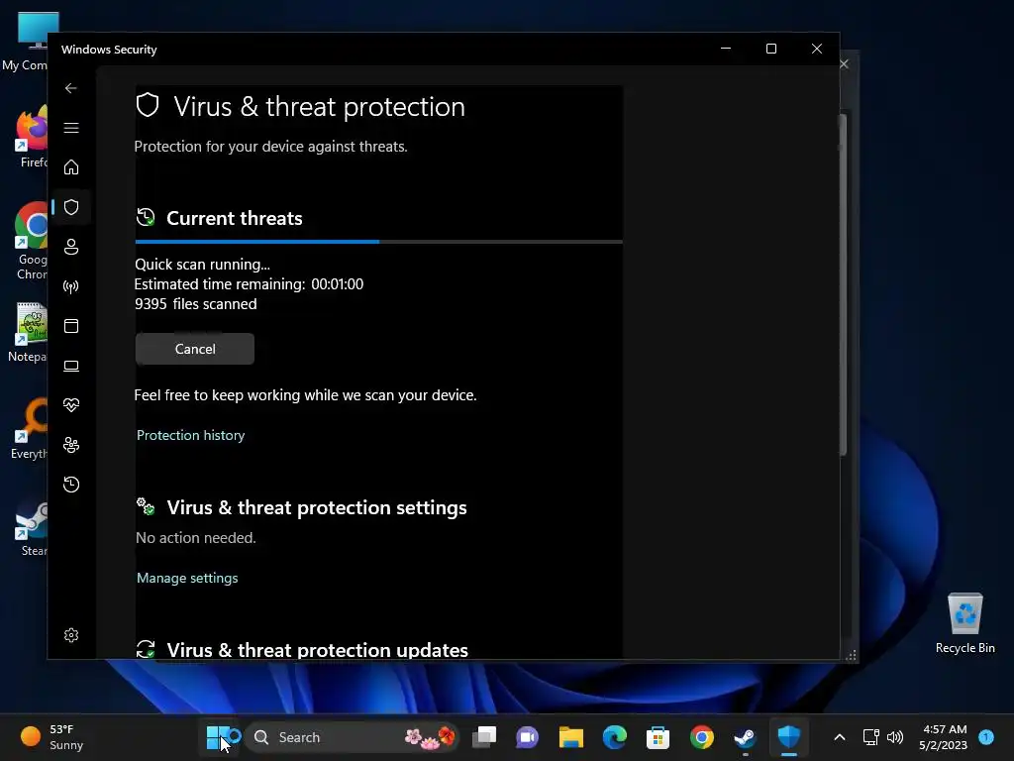
Task: Open Account protection sidebar icon
Action: (71, 247)
